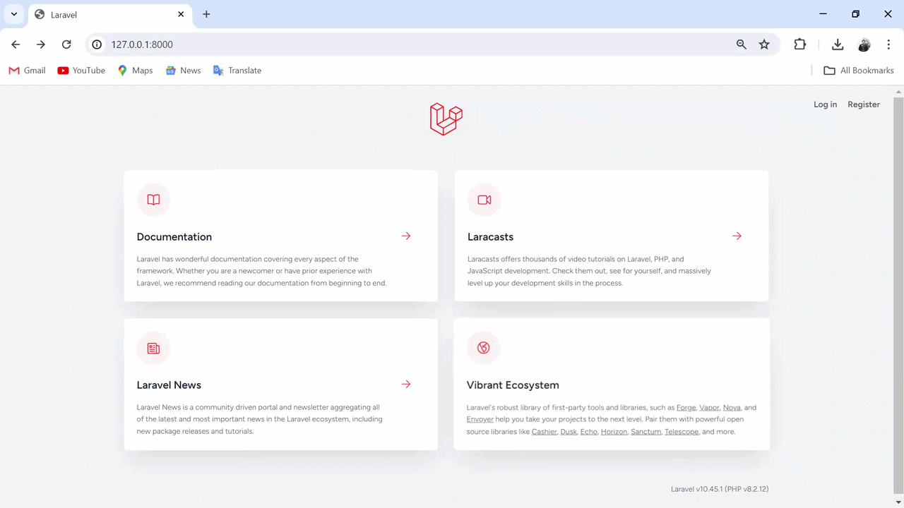Open the Downloads icon
904x508 pixels.
click(838, 44)
